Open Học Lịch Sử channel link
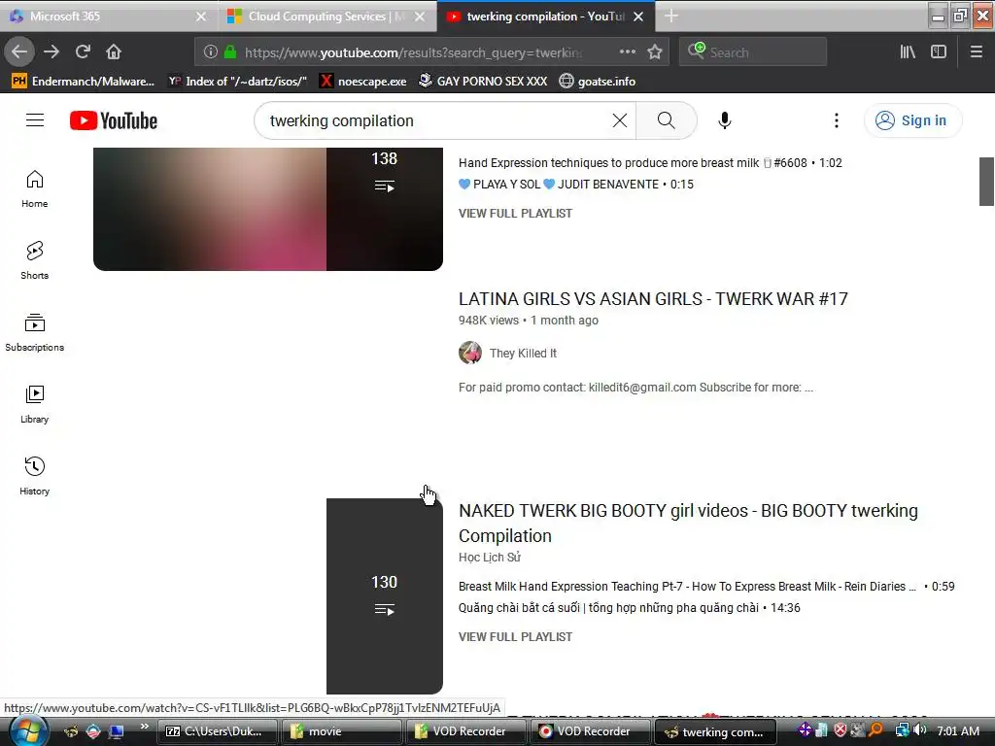Screen dimensions: 995x746 point(490,558)
